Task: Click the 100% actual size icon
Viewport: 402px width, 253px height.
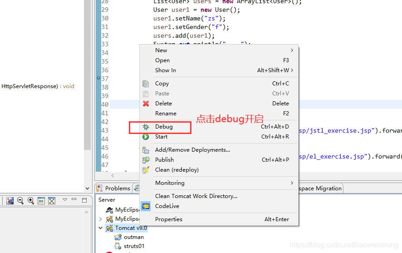Action: pos(41,201)
